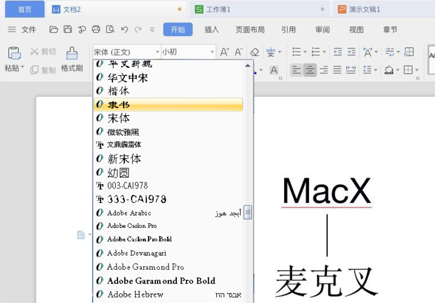Expand the line spacing dropdown arrow
The image size is (435, 303).
click(x=376, y=70)
